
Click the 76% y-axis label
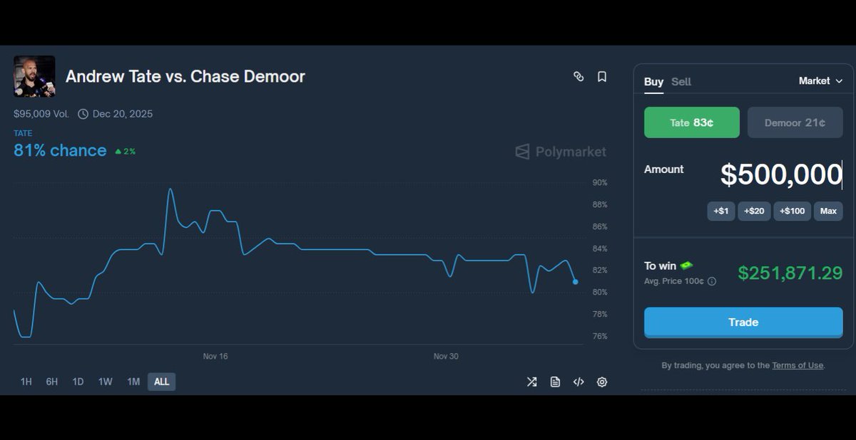coord(600,336)
